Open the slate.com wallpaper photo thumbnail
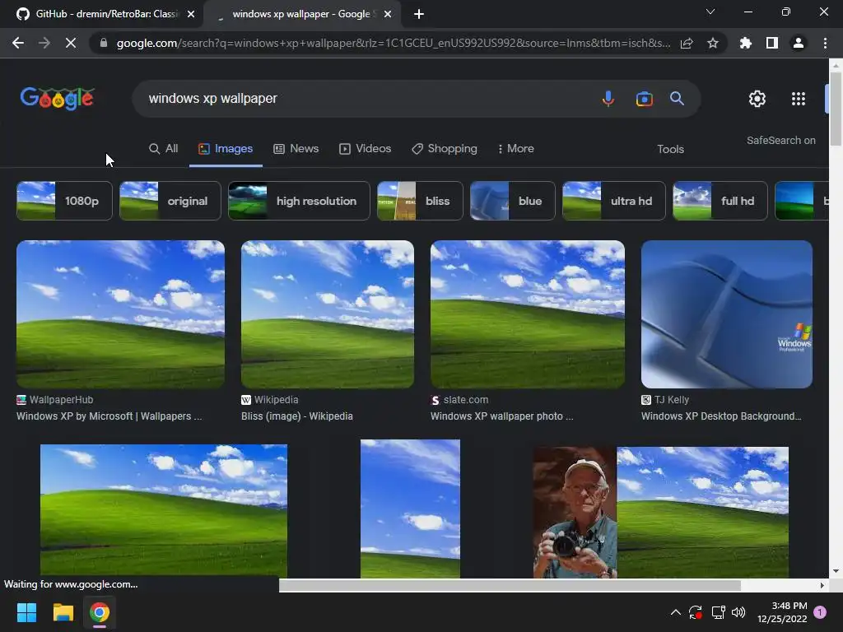Screen dimensions: 843x632 [x=528, y=314]
